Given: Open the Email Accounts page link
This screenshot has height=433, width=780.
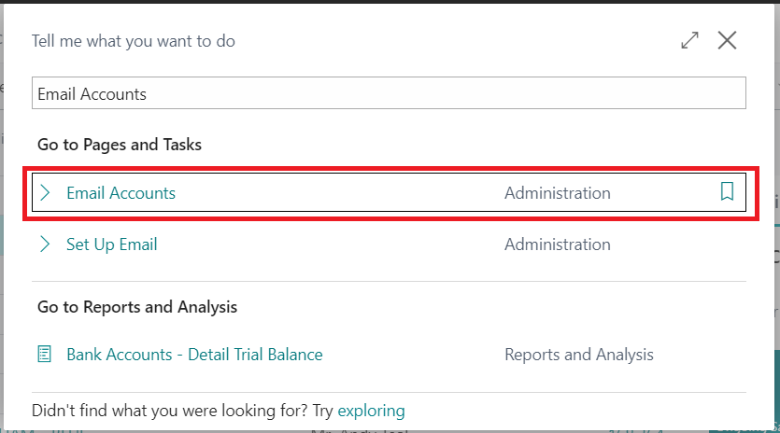Looking at the screenshot, I should point(121,193).
